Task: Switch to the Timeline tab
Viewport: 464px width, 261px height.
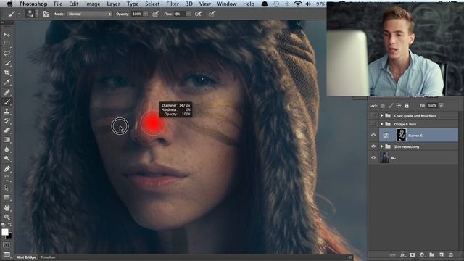Action: [x=48, y=257]
